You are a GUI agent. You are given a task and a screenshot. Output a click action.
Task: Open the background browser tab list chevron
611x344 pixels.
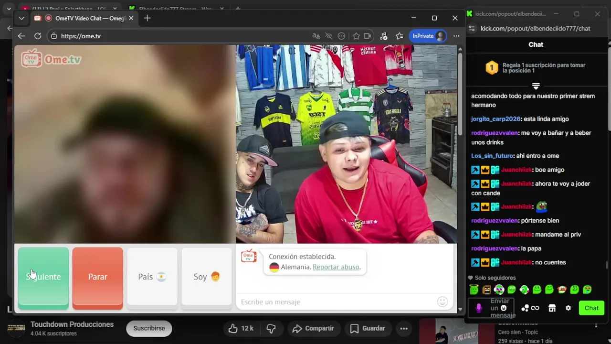click(x=9, y=9)
